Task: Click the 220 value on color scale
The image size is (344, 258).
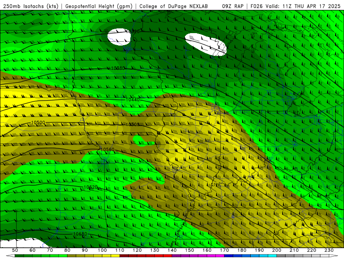Action: pos(311,250)
